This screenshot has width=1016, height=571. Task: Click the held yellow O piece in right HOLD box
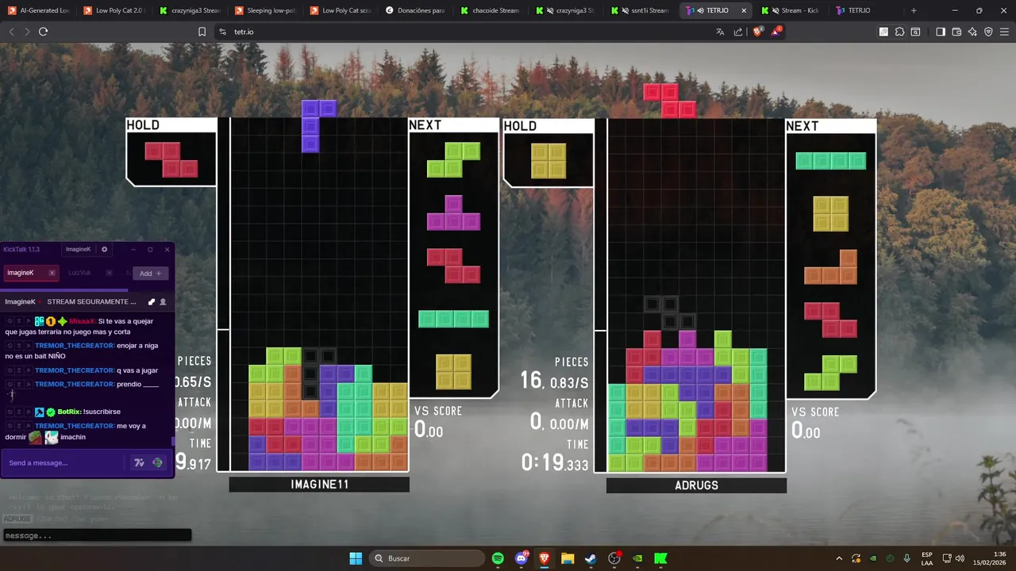coord(548,160)
